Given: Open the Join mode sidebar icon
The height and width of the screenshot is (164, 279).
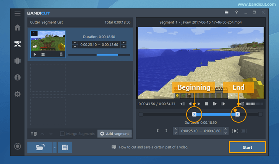Looking at the screenshot, I should [x=18, y=61].
